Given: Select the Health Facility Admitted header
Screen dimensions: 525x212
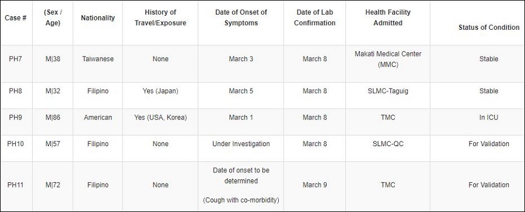Looking at the screenshot, I should 388,17.
